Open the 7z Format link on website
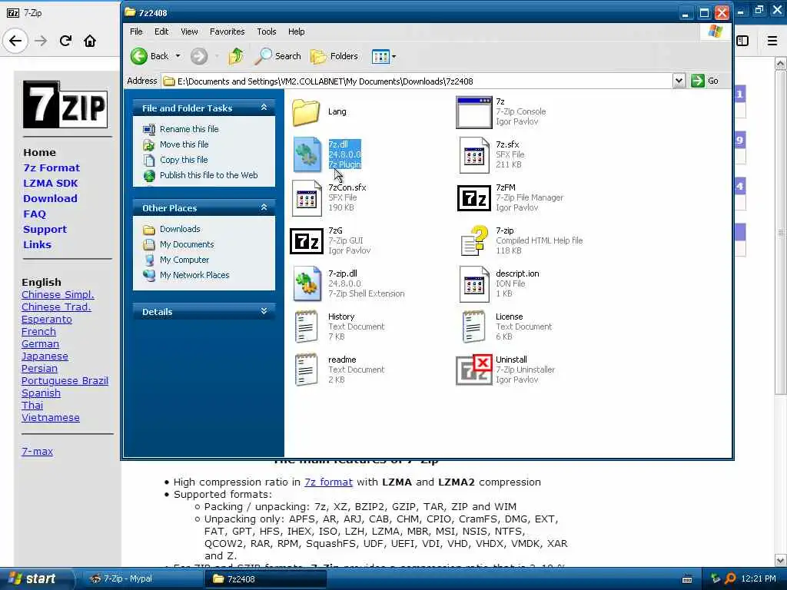Viewport: 787px width, 590px height. 51,168
